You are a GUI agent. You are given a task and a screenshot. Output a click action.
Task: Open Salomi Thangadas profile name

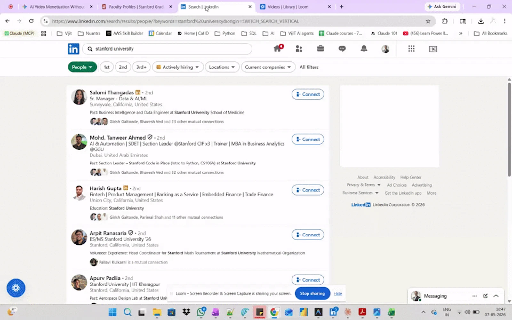(112, 92)
